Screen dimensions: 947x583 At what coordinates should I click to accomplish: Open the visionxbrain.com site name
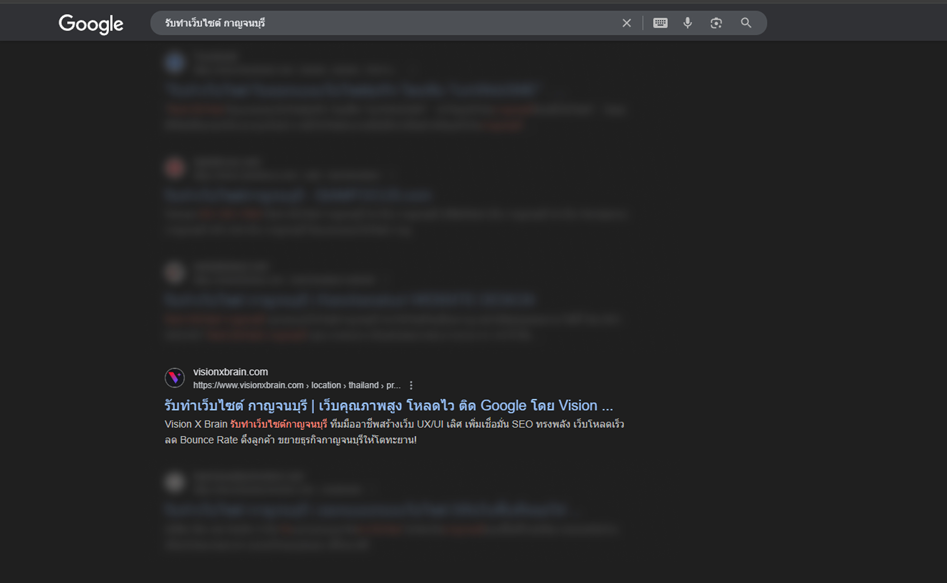(231, 372)
